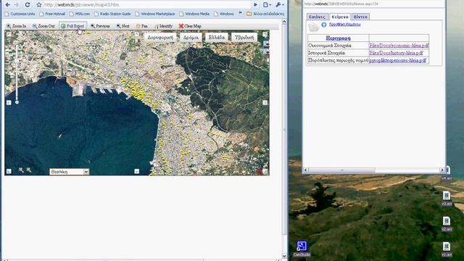Expand the bookmarks overflow chevron
The image size is (464, 261).
tap(240, 14)
